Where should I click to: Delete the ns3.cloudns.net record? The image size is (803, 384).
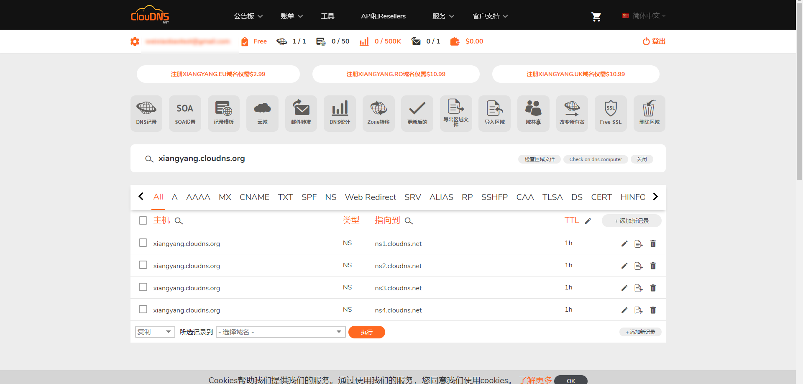click(x=653, y=288)
